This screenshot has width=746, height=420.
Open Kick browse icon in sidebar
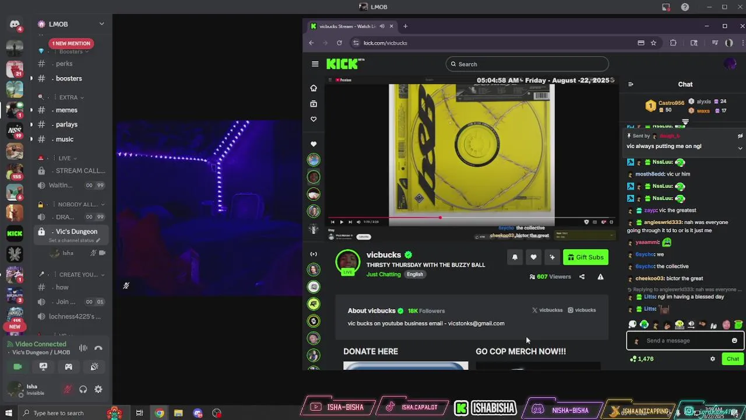point(314,104)
